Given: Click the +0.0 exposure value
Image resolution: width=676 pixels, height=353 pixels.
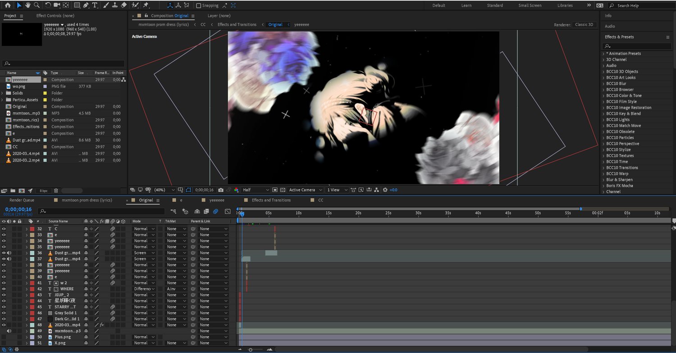Looking at the screenshot, I should coord(393,190).
